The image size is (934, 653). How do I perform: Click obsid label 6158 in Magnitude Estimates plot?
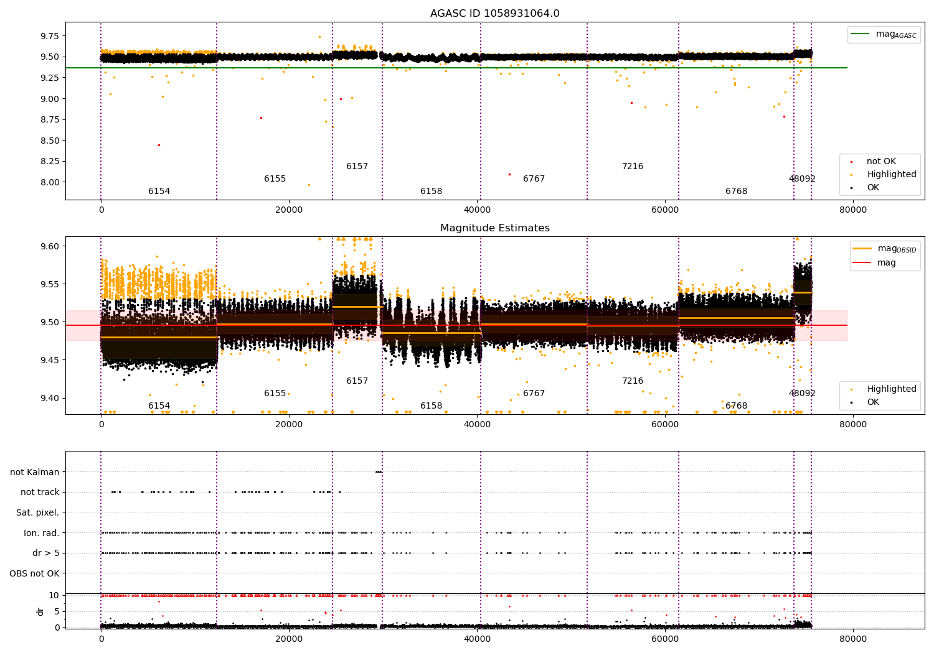point(431,406)
